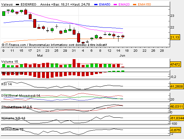The height and width of the screenshot is (139, 184).
Task: Click the orange EMA150 legend swatch
Action: coord(135,5)
